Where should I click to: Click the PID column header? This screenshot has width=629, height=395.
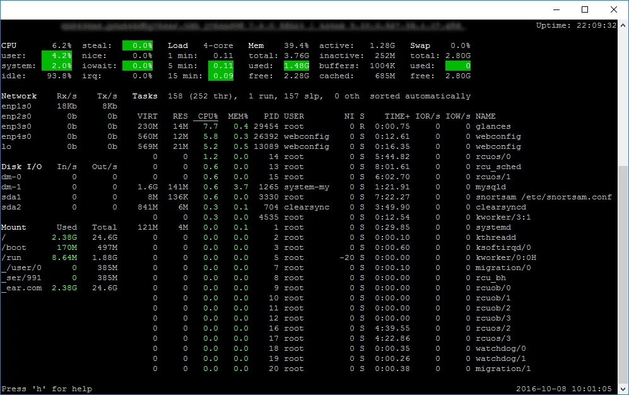pyautogui.click(x=271, y=116)
